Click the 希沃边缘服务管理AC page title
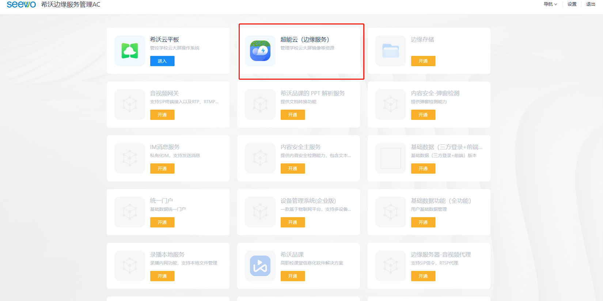This screenshot has width=603, height=301. click(71, 4)
